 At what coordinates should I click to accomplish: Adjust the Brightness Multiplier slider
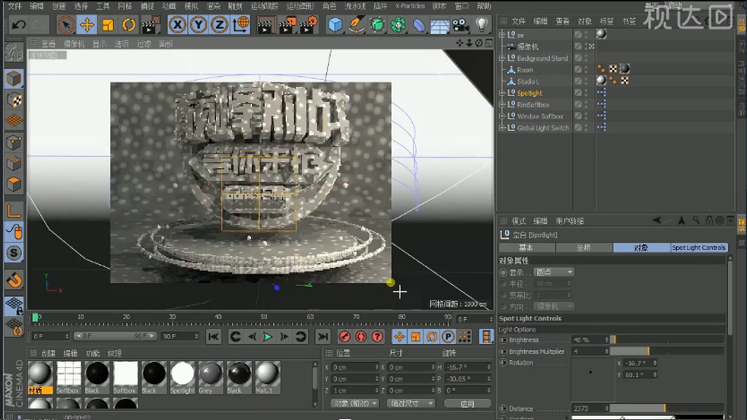[x=666, y=352]
